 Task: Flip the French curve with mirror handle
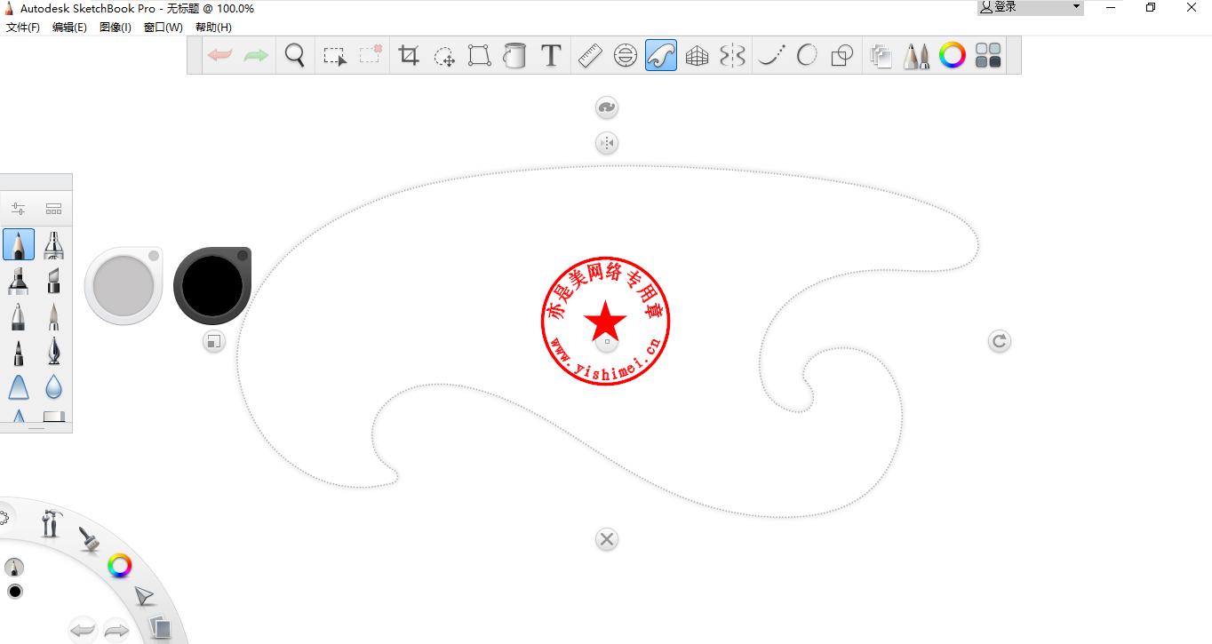pyautogui.click(x=607, y=143)
